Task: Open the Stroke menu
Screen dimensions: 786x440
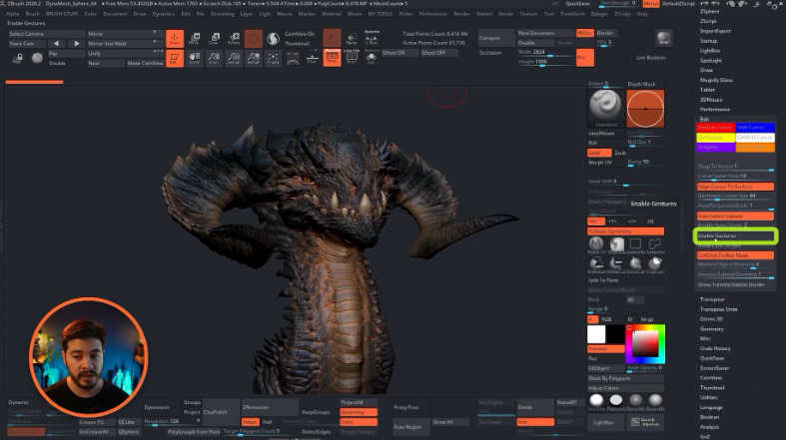Action: 505,14
